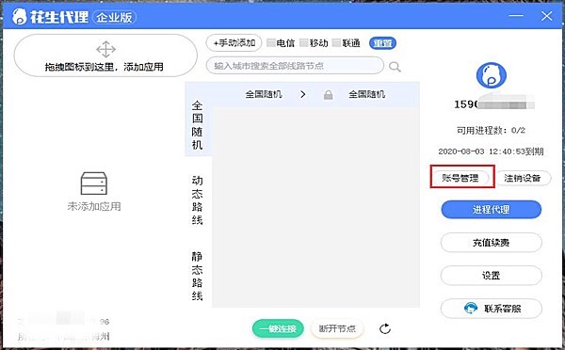Click the 断开节点 button

(337, 328)
